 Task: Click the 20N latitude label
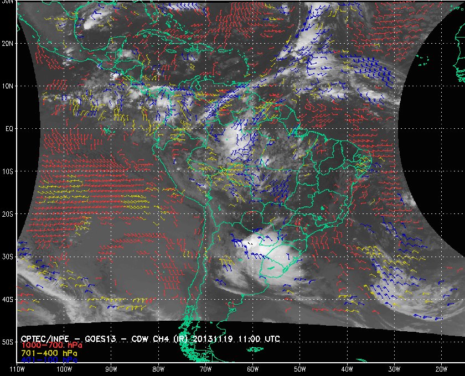coord(8,44)
